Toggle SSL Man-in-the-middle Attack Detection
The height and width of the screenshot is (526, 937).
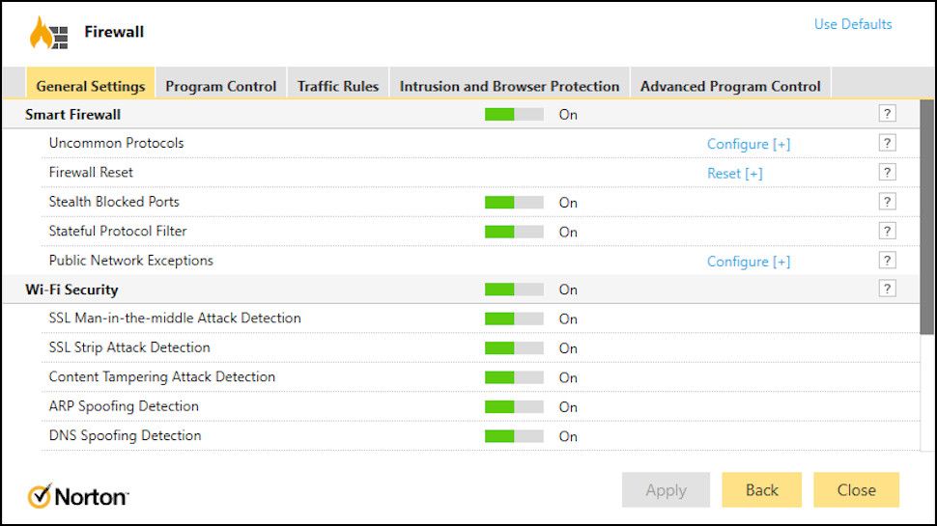click(x=514, y=318)
